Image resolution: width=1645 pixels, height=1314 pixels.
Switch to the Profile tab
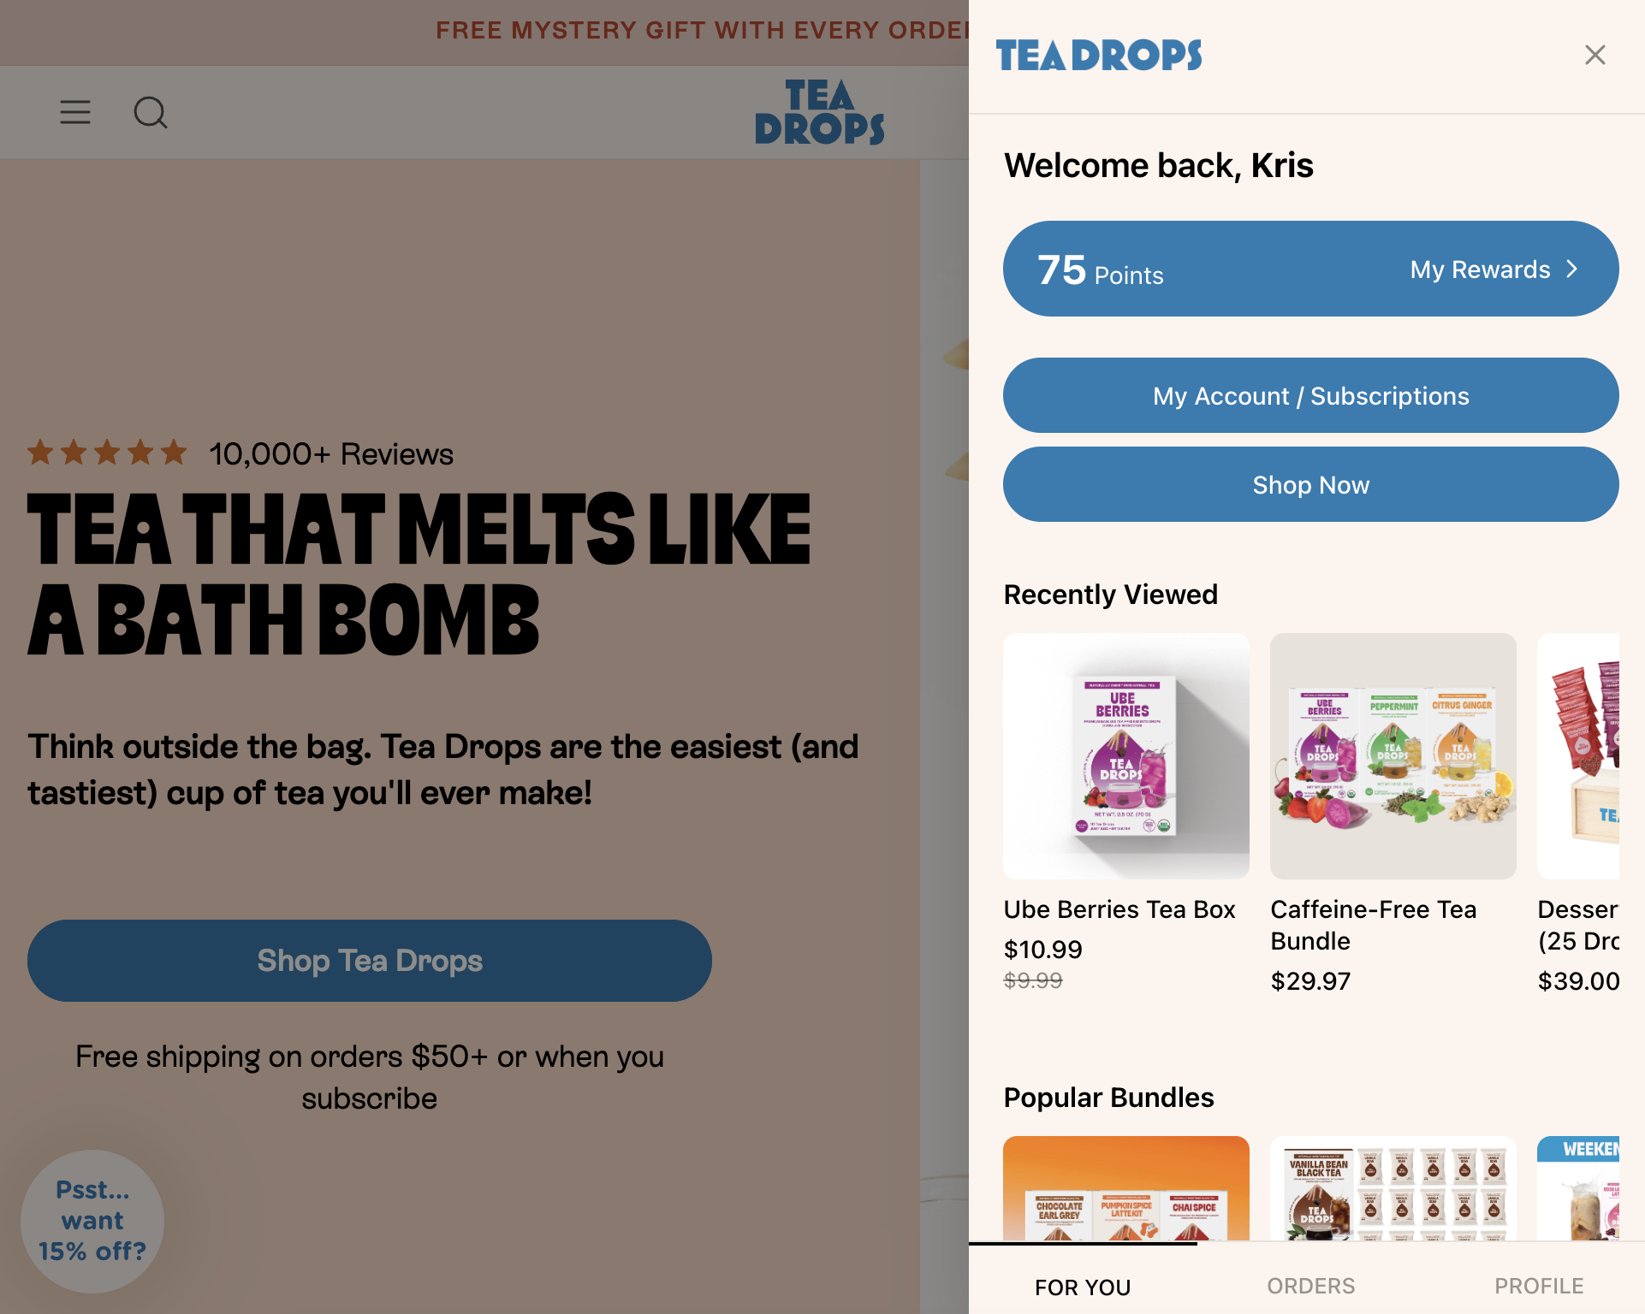coord(1538,1286)
